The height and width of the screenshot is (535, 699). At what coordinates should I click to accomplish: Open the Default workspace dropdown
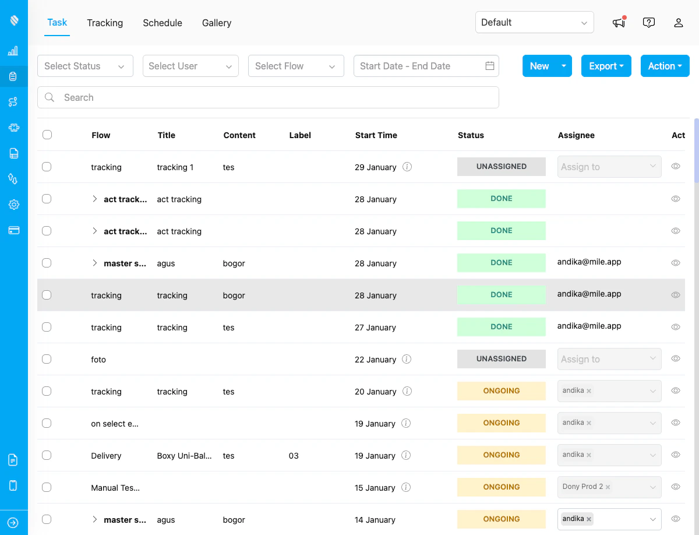pyautogui.click(x=534, y=22)
